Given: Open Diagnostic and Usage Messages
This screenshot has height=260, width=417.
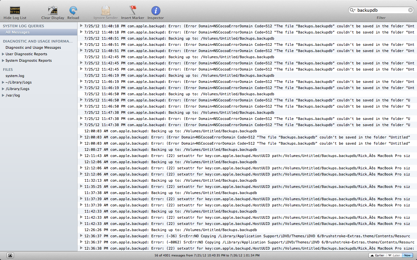Looking at the screenshot, I should (33, 47).
